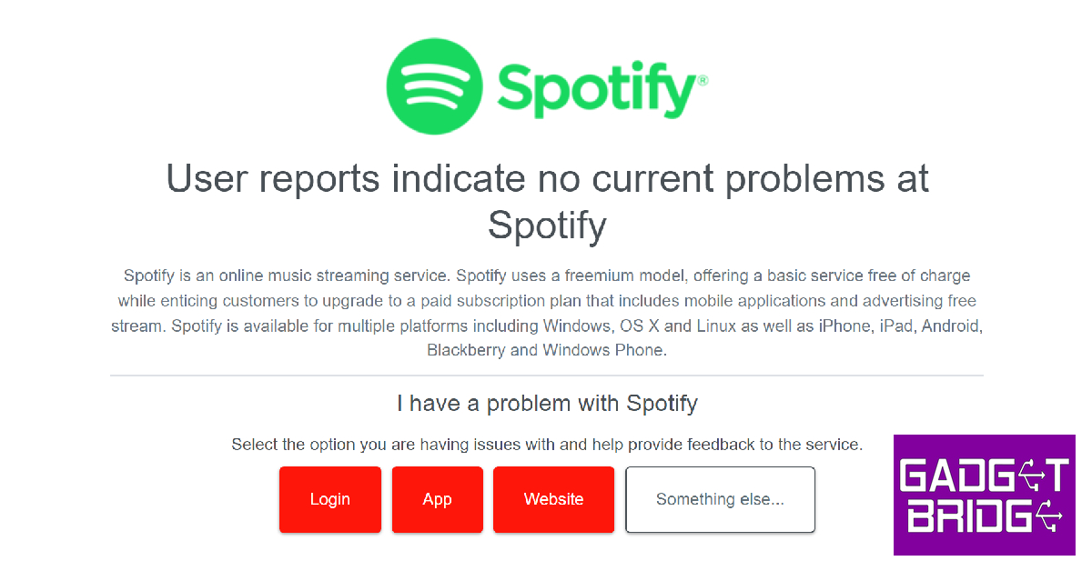The height and width of the screenshot is (571, 1092).
Task: Click the 'Select the option you are having issues' text
Action: (546, 445)
